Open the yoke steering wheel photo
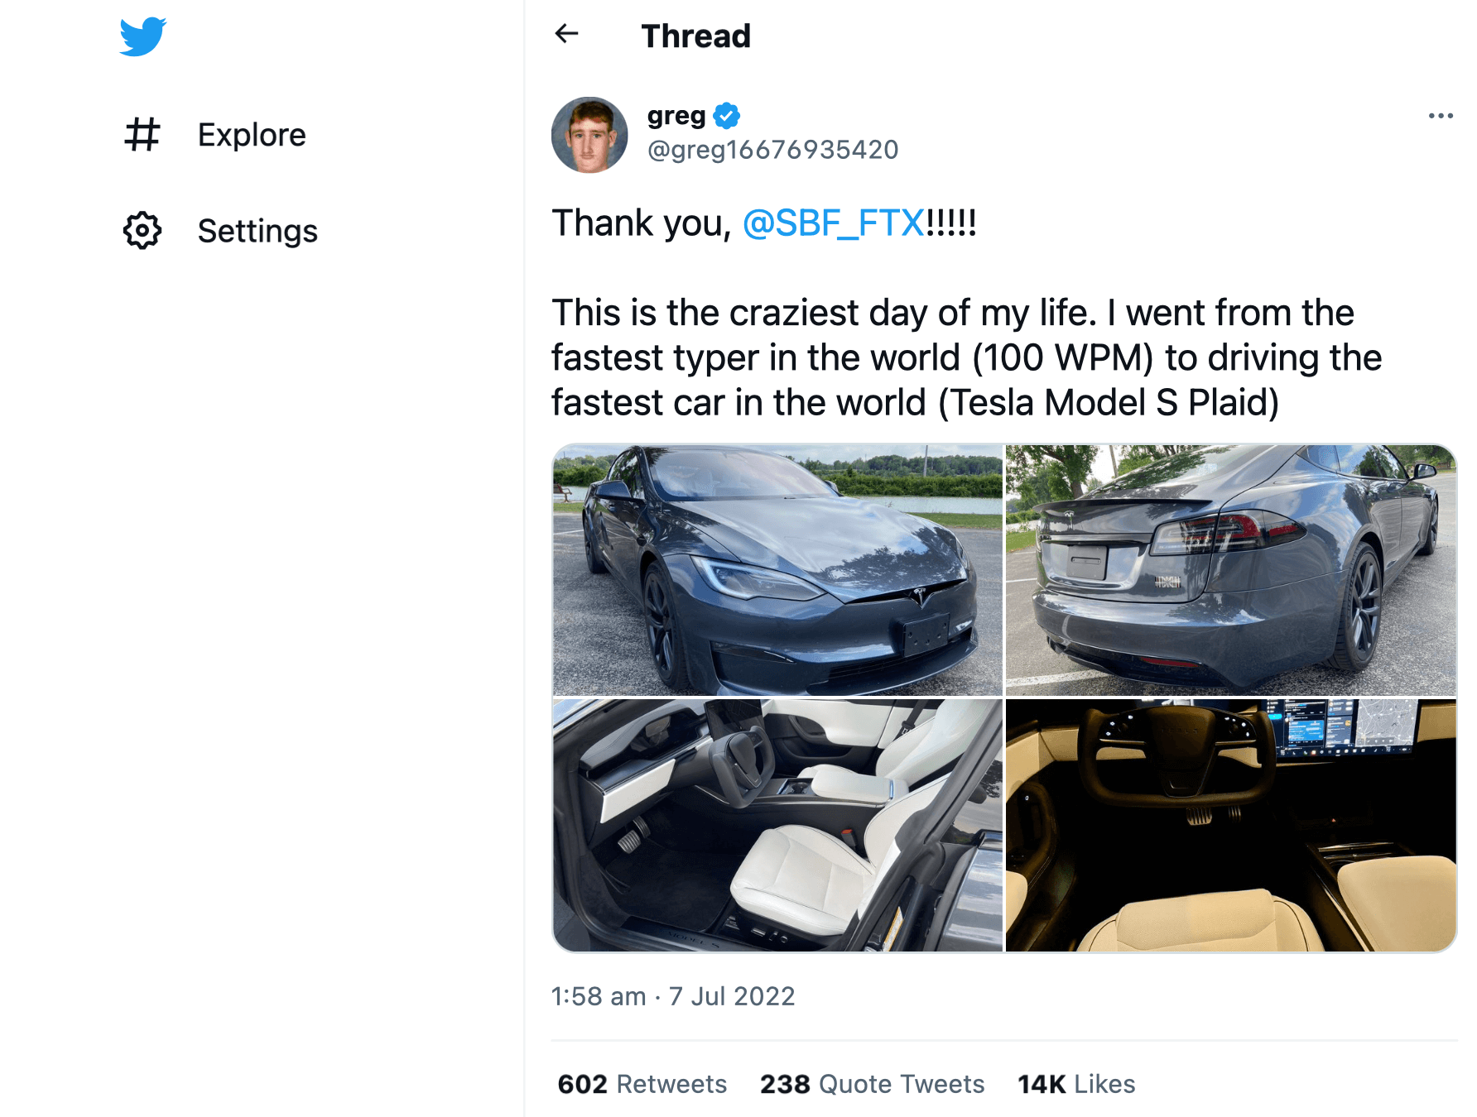 click(1230, 825)
